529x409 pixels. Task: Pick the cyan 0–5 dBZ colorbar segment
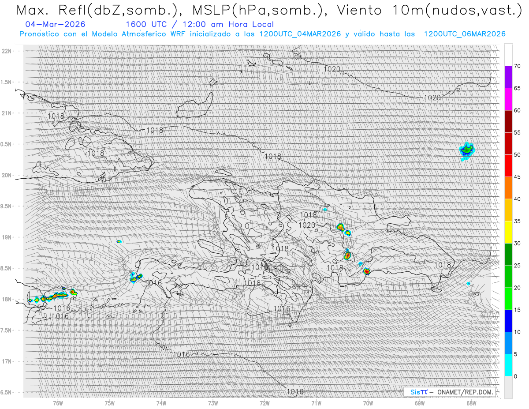508,365
